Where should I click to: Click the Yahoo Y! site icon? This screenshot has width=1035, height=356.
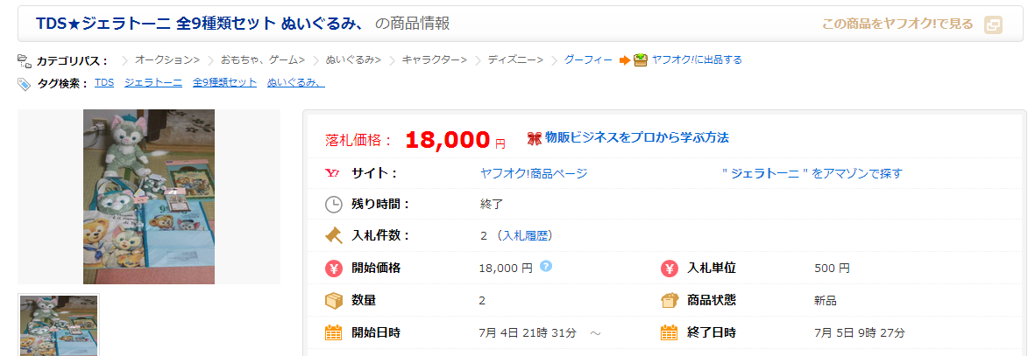pyautogui.click(x=333, y=173)
